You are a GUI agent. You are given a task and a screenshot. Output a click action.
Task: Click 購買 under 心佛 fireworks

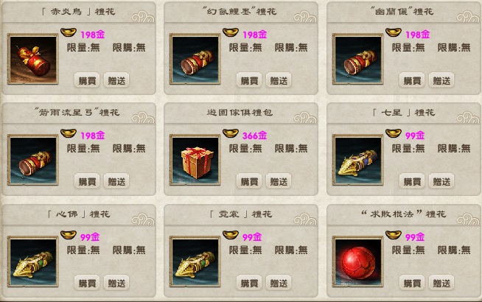pos(87,283)
